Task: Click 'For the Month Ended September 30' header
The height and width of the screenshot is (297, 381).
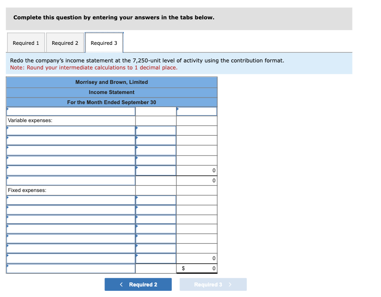Action: click(111, 102)
